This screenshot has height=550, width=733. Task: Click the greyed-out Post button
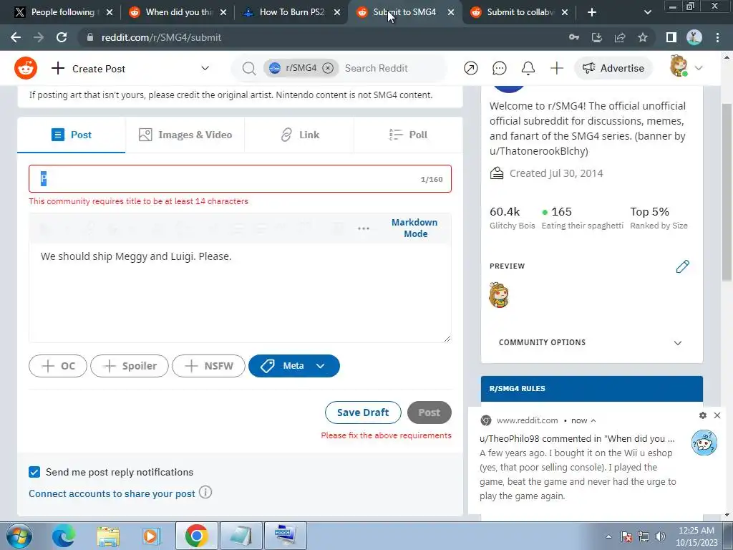(429, 412)
